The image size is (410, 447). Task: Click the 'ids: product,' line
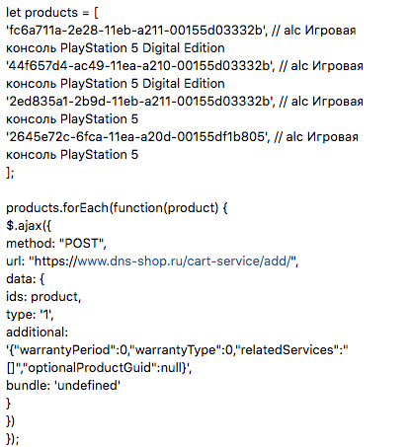[x=43, y=297]
